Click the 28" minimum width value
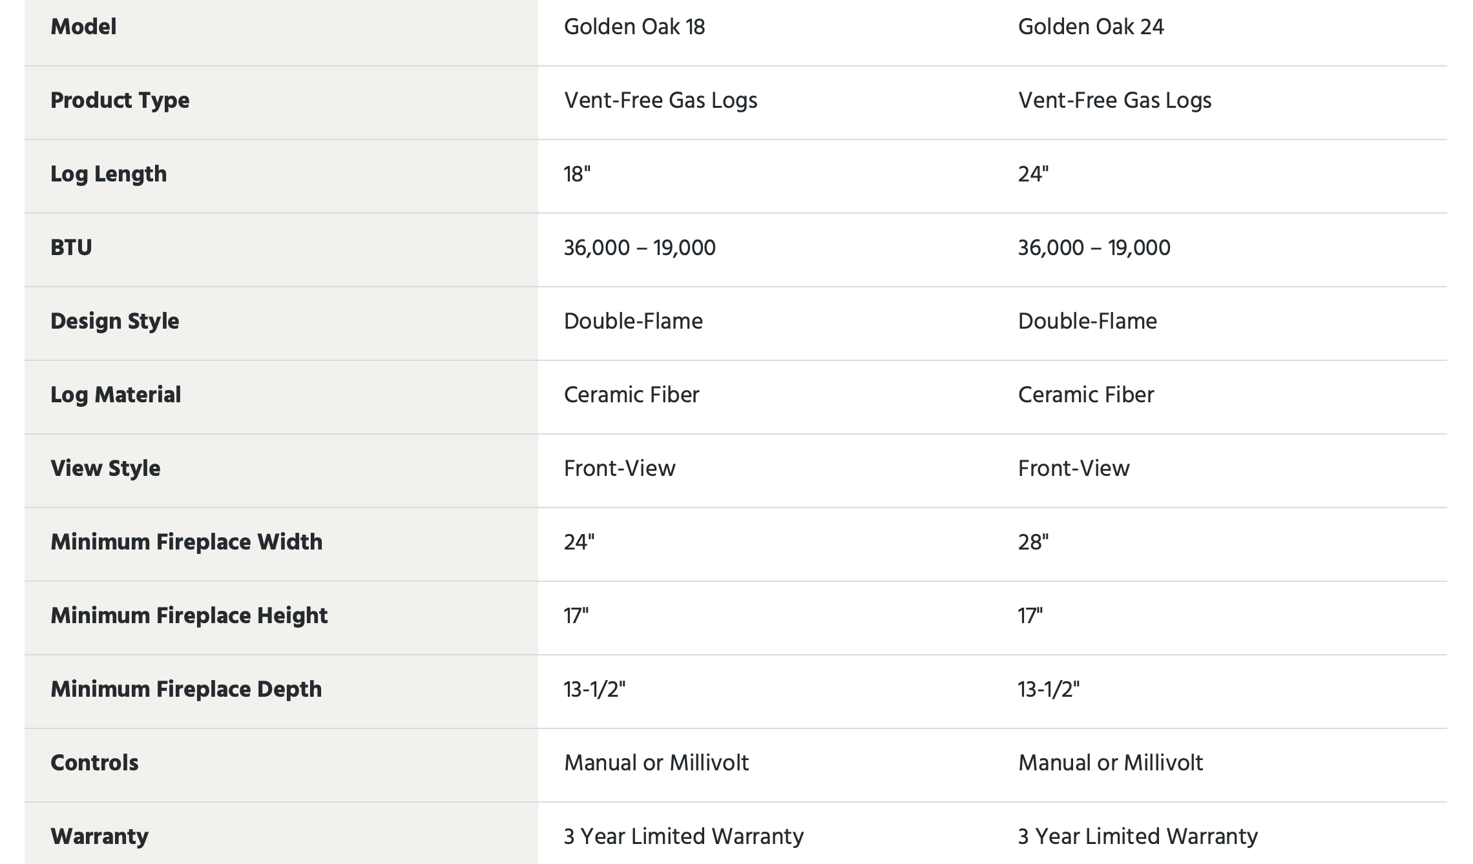This screenshot has width=1473, height=864. (x=1033, y=542)
